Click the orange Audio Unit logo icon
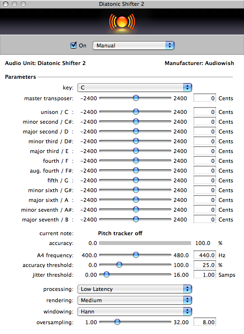 coord(122,22)
